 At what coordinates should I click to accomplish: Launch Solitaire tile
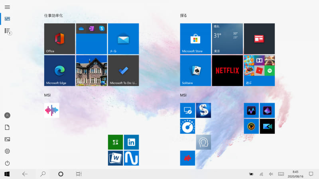point(195,70)
